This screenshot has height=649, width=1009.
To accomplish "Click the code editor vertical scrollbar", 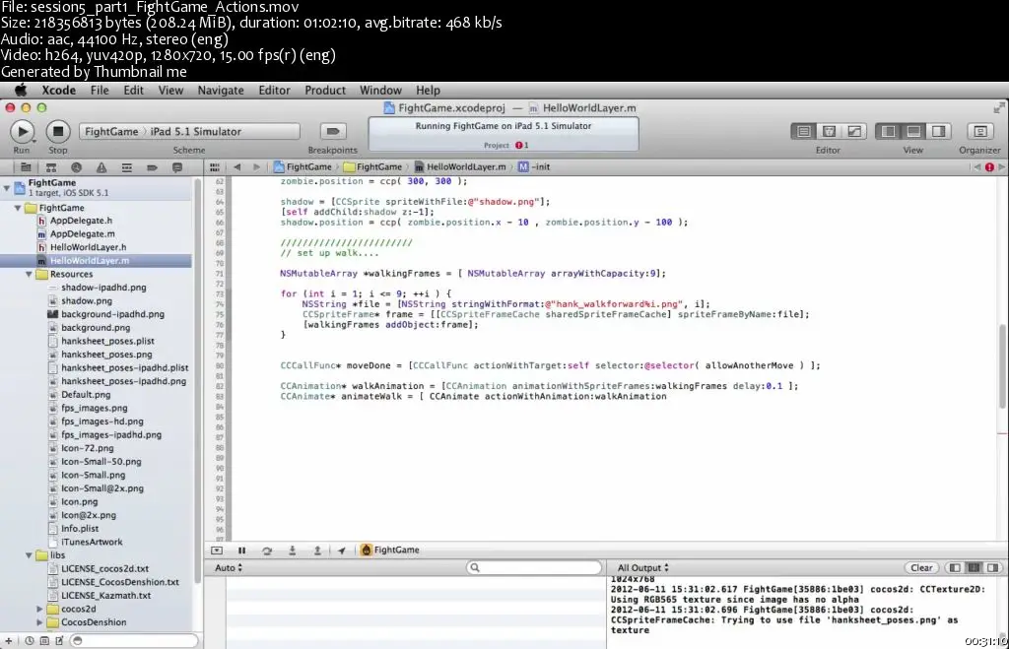I will [1002, 366].
